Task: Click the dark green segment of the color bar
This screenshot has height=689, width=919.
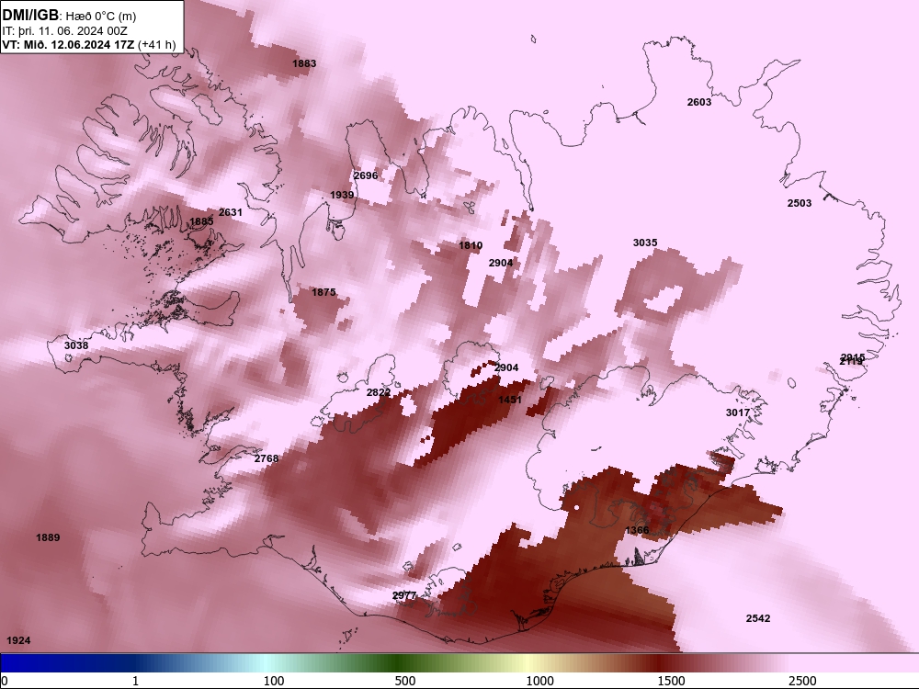Action: click(399, 662)
